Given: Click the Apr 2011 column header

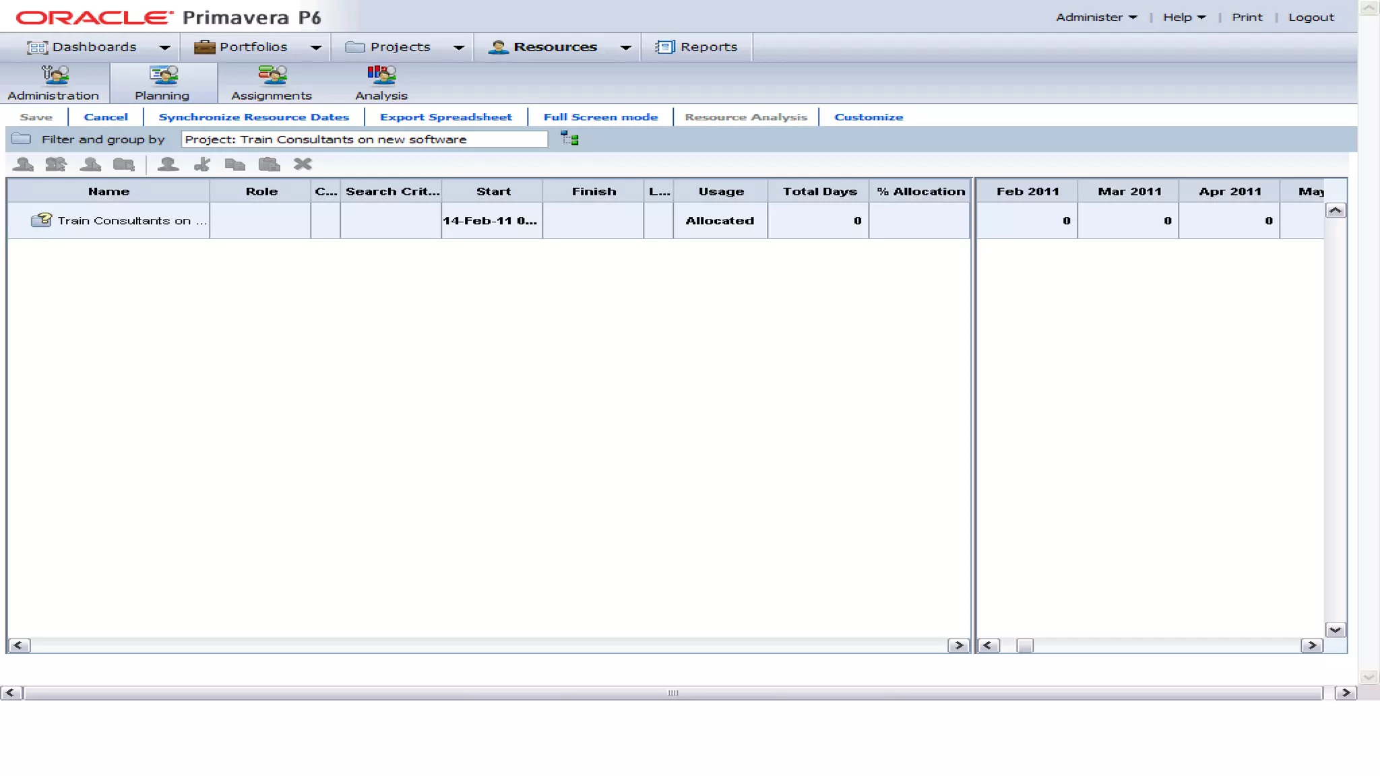Looking at the screenshot, I should click(1230, 191).
